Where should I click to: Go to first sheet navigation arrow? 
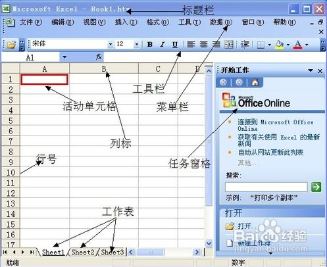(5, 252)
